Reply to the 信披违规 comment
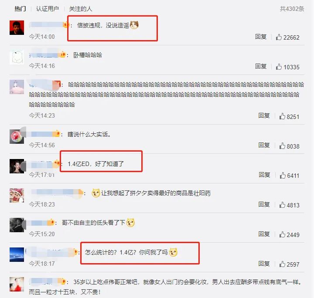The image size is (314, 298). click(261, 37)
